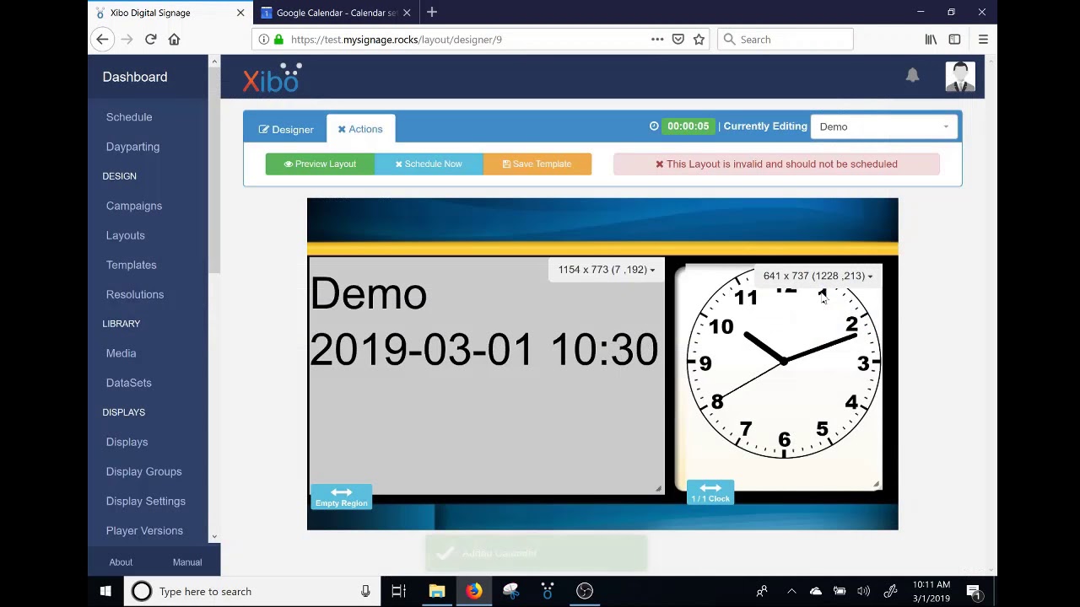This screenshot has height=607, width=1080.
Task: Open File Explorer from taskbar
Action: pyautogui.click(x=436, y=591)
